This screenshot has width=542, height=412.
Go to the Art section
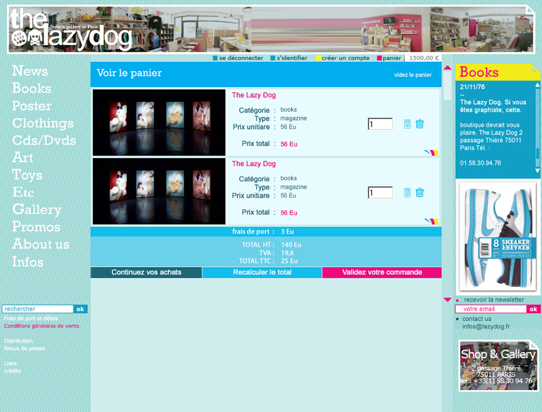click(x=23, y=158)
